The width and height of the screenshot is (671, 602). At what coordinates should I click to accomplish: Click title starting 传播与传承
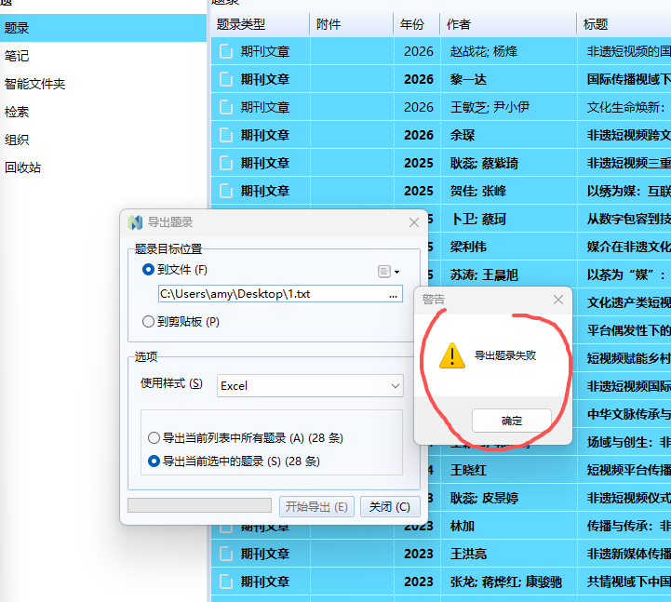pyautogui.click(x=628, y=526)
